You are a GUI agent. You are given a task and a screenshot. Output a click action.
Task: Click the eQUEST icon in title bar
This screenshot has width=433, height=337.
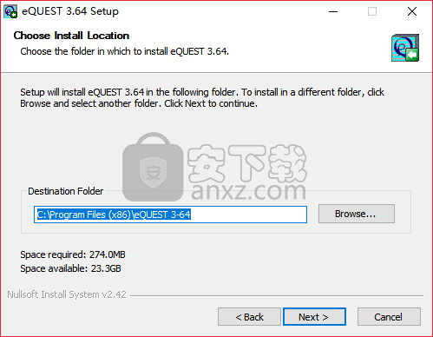click(10, 11)
